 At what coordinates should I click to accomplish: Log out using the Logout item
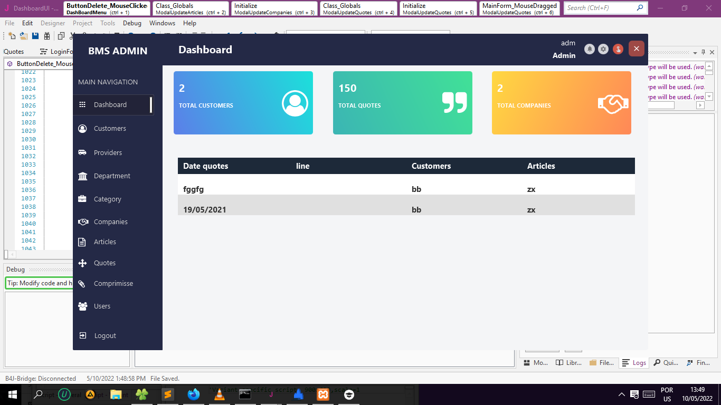[x=105, y=336]
